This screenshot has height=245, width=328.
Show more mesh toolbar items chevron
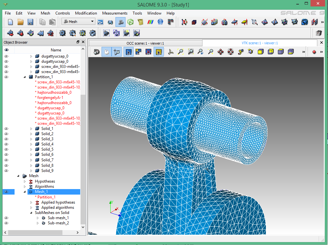pos(323,22)
